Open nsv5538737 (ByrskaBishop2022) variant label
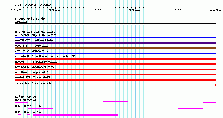 [x=37, y=62]
